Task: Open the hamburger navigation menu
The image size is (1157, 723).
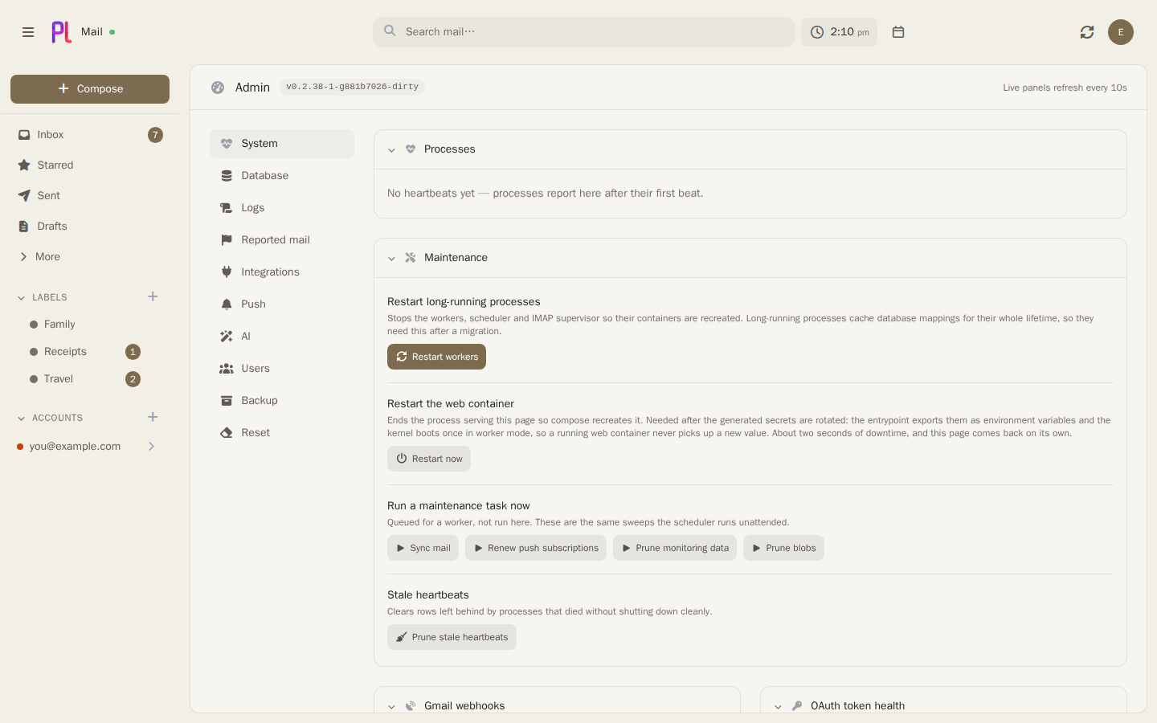Action: [x=28, y=32]
